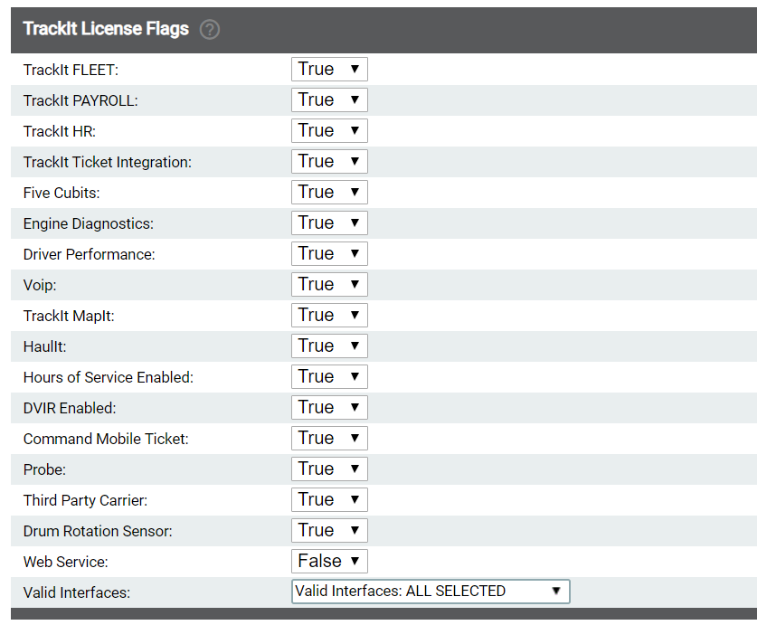Expand the HaulIt dropdown
767x625 pixels.
pyautogui.click(x=329, y=346)
